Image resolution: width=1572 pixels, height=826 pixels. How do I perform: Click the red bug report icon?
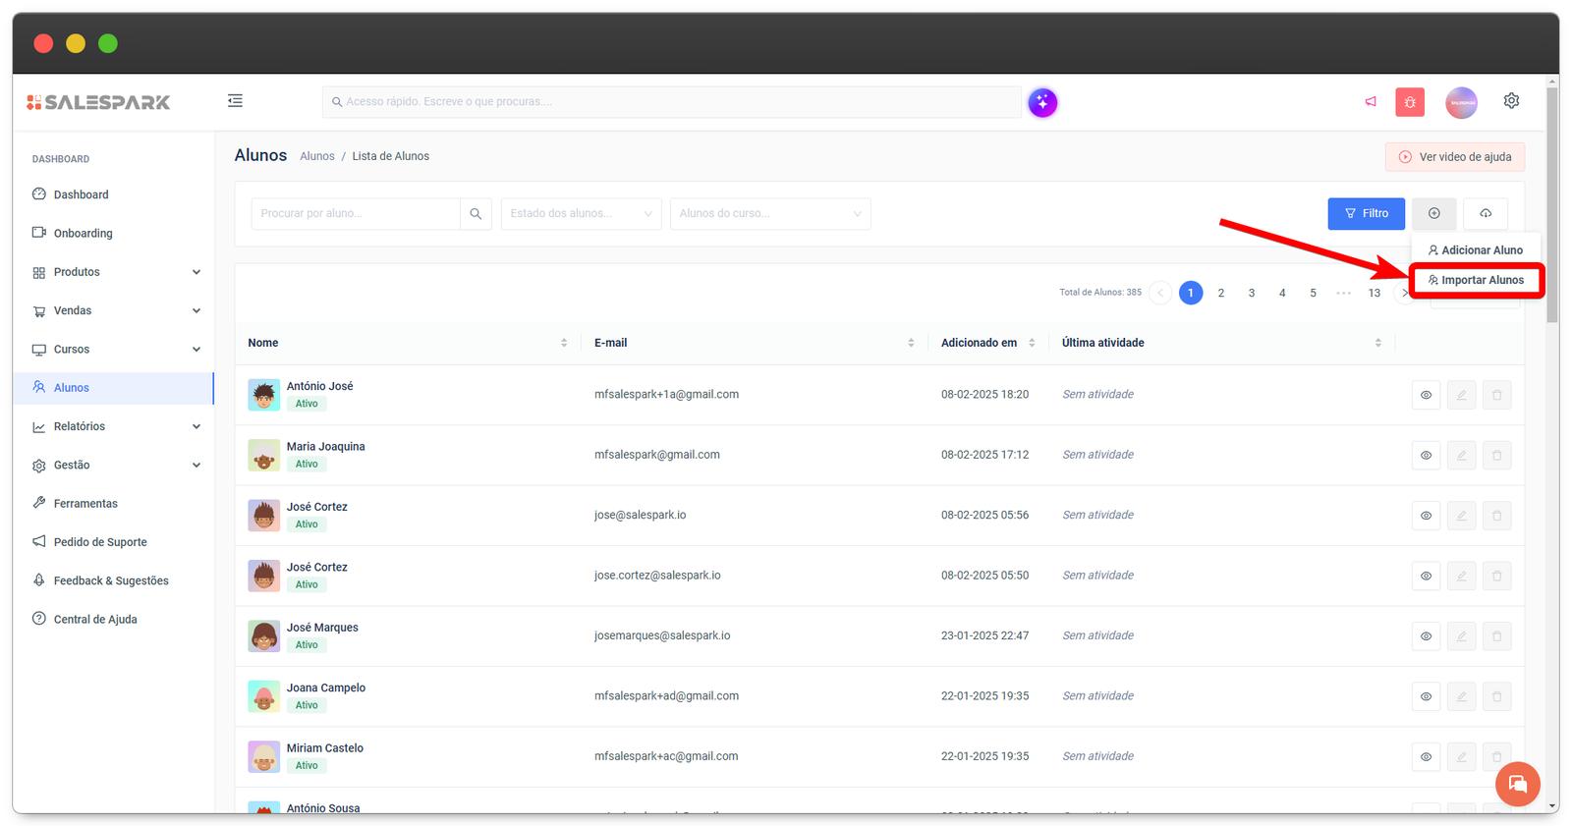[1410, 102]
